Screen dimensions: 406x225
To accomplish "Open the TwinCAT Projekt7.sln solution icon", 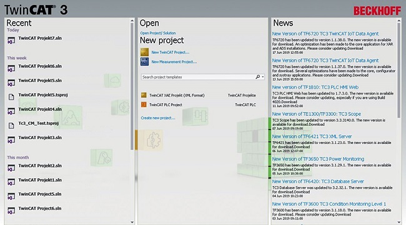I will click(11, 41).
